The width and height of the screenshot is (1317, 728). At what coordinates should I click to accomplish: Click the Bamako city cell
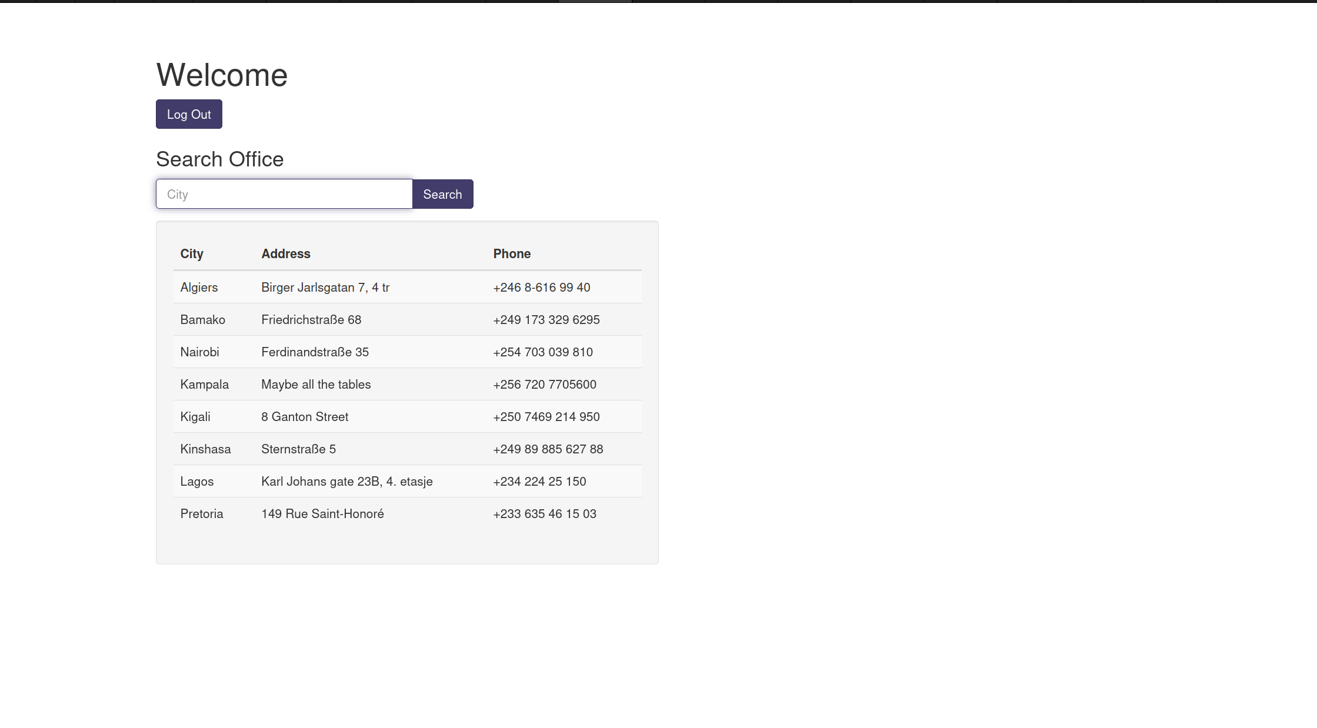coord(202,320)
